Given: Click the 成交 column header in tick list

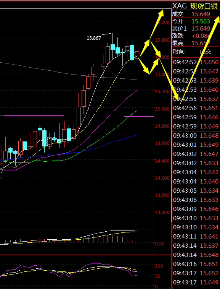Looking at the screenshot, I should [206, 52].
